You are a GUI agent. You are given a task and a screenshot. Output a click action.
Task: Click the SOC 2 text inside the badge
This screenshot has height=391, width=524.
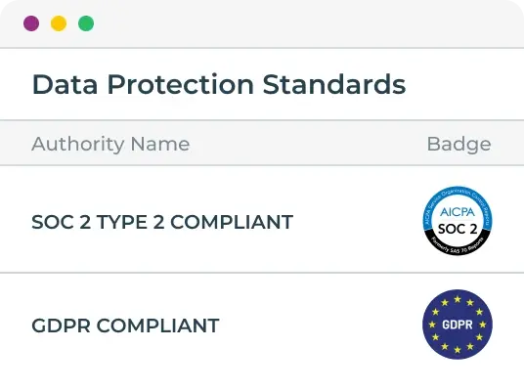[x=458, y=230]
